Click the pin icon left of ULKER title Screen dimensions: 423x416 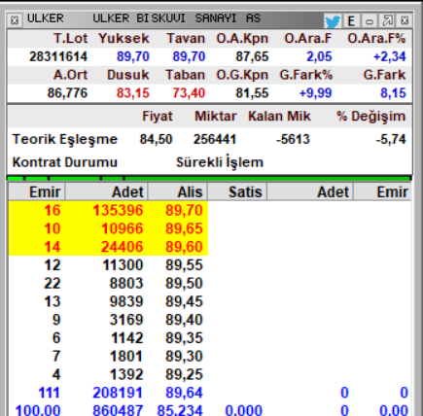pos(15,20)
